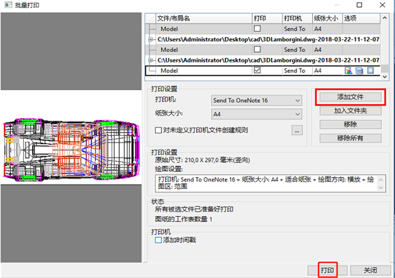Click the 图纸的工作表数量 1 text
This screenshot has width=395, height=278.
[184, 219]
